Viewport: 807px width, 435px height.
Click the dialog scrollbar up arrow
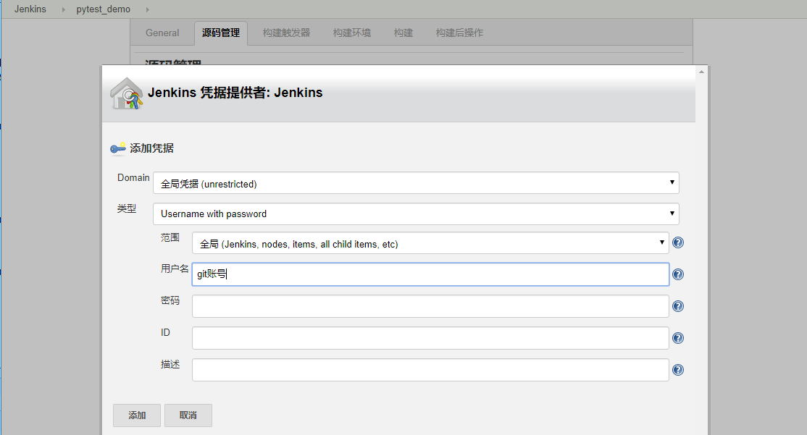(x=701, y=72)
